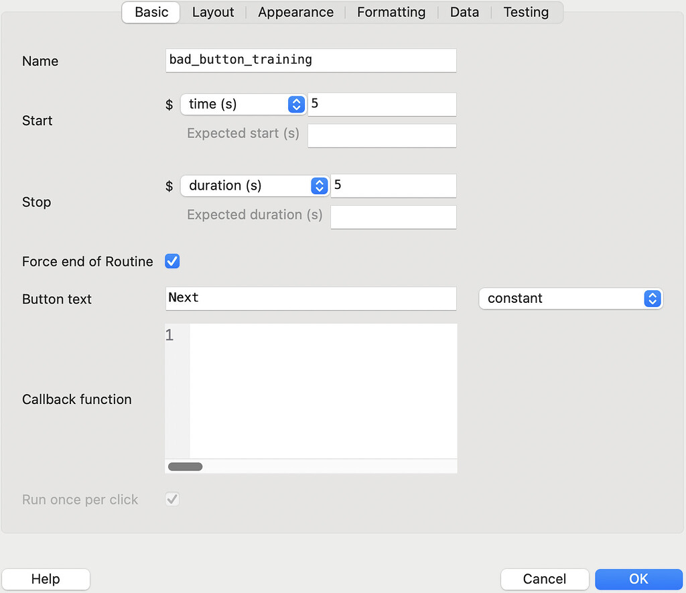Select the Basic tab
The height and width of the screenshot is (593, 686).
pyautogui.click(x=151, y=12)
